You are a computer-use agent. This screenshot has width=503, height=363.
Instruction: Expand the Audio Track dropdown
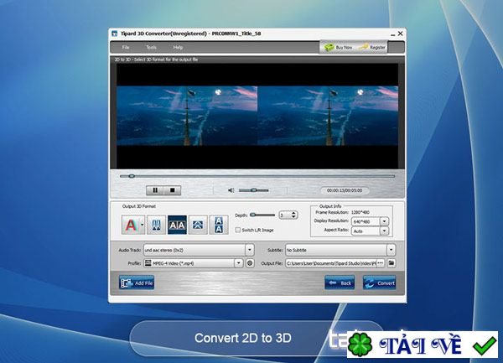[x=249, y=249]
